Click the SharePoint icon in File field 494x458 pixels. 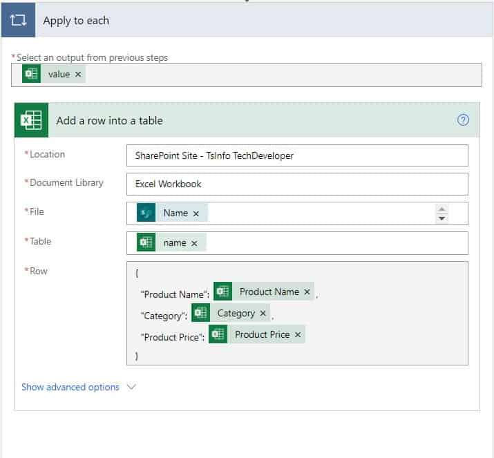point(146,213)
